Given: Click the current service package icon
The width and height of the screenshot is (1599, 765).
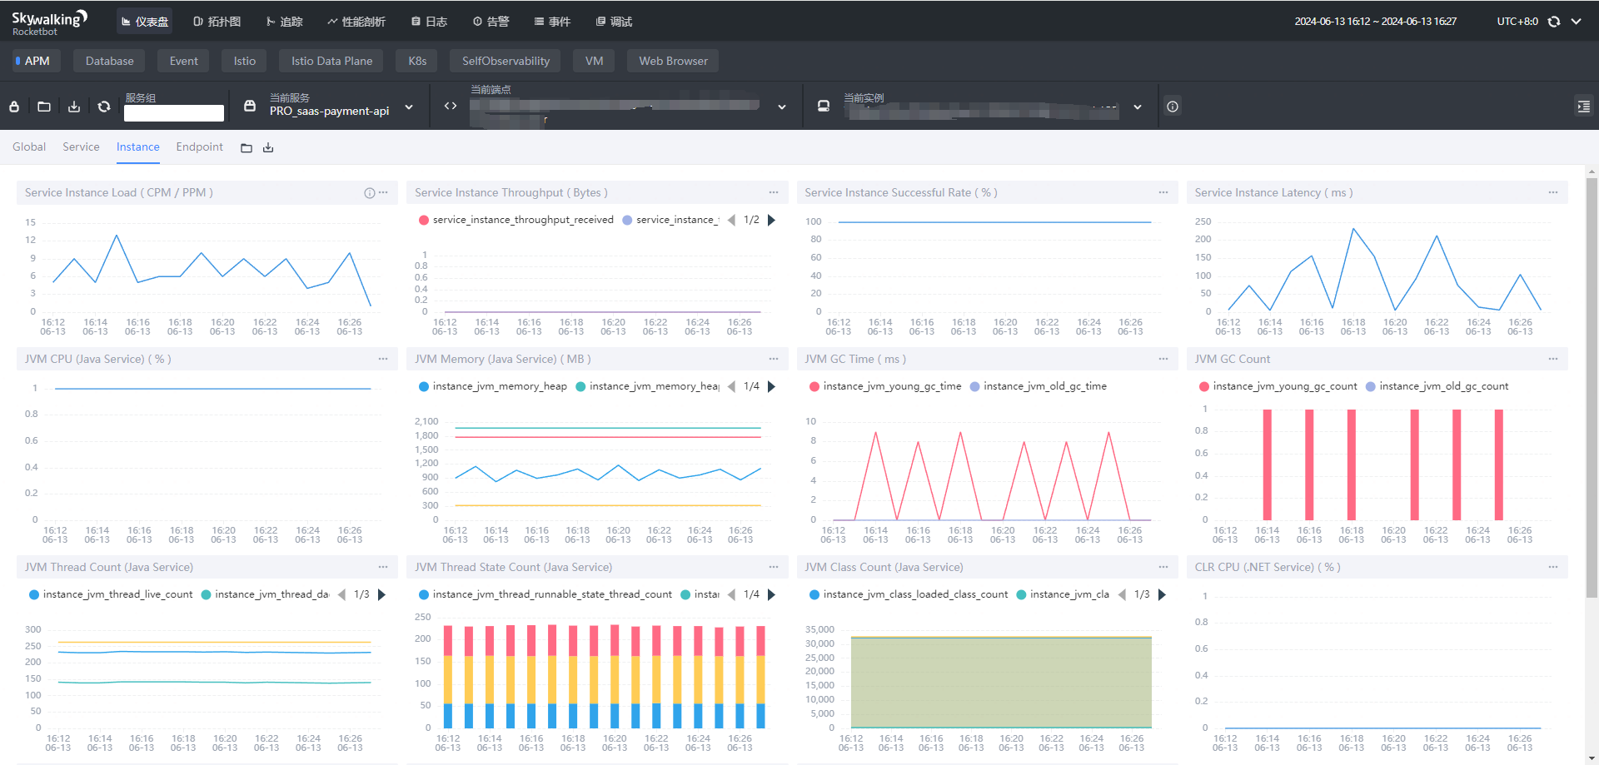Looking at the screenshot, I should click(250, 106).
